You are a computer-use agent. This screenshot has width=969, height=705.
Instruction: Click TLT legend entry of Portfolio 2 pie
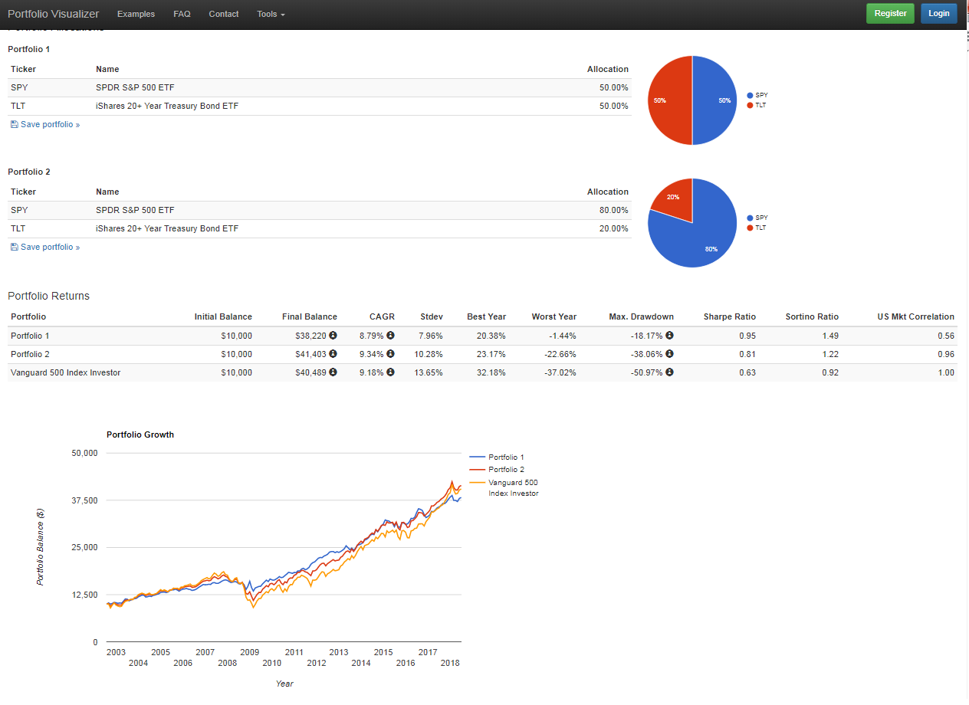tap(757, 228)
